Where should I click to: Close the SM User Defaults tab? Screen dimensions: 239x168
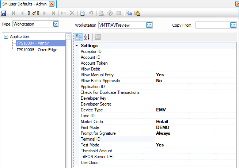(52, 4)
